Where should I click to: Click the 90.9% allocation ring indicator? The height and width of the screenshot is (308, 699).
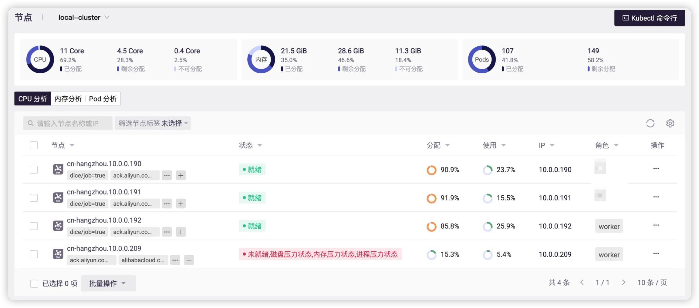tap(431, 170)
